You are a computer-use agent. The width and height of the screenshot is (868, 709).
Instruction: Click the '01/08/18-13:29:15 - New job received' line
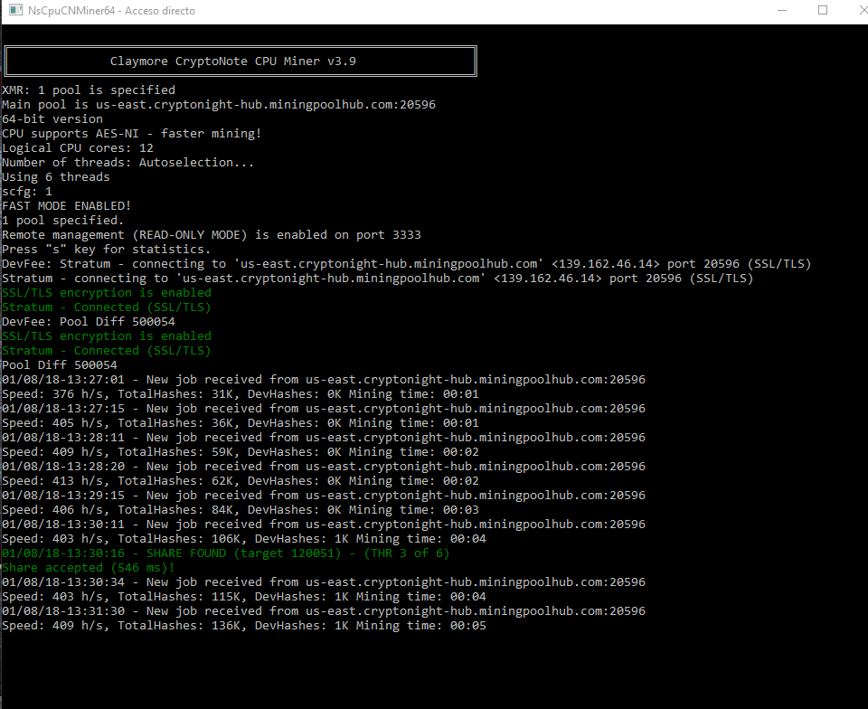pos(324,496)
